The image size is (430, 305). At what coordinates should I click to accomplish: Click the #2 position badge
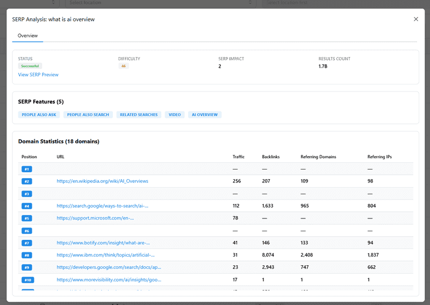pos(27,181)
